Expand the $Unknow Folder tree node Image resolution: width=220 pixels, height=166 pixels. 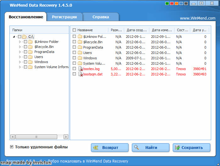[20, 42]
